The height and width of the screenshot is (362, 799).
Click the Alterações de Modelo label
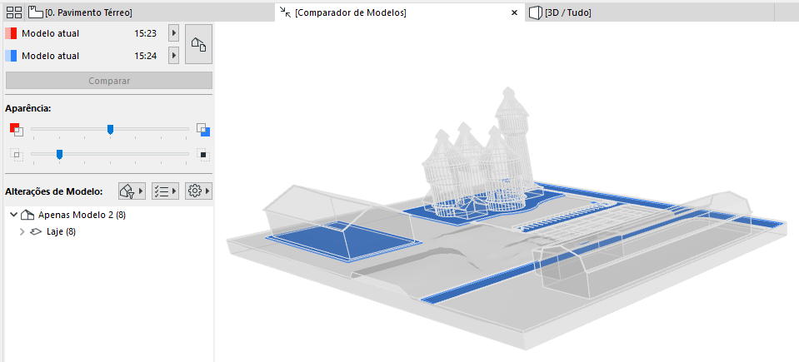(54, 192)
